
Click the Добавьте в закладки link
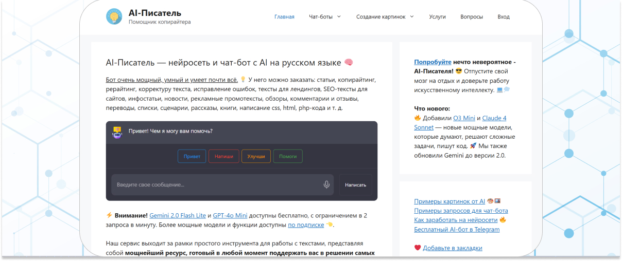coord(453,248)
